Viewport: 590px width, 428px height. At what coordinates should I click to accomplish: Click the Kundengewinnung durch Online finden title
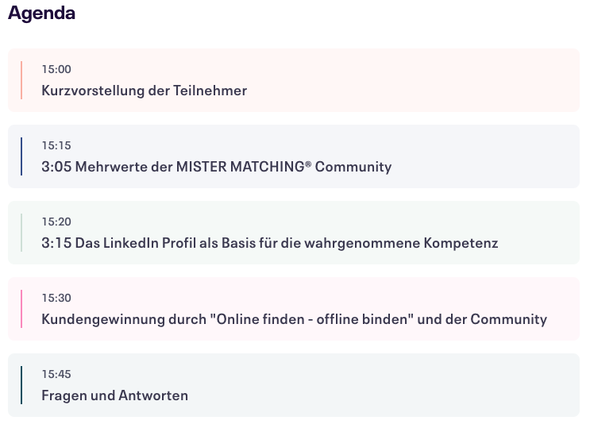[x=295, y=319]
